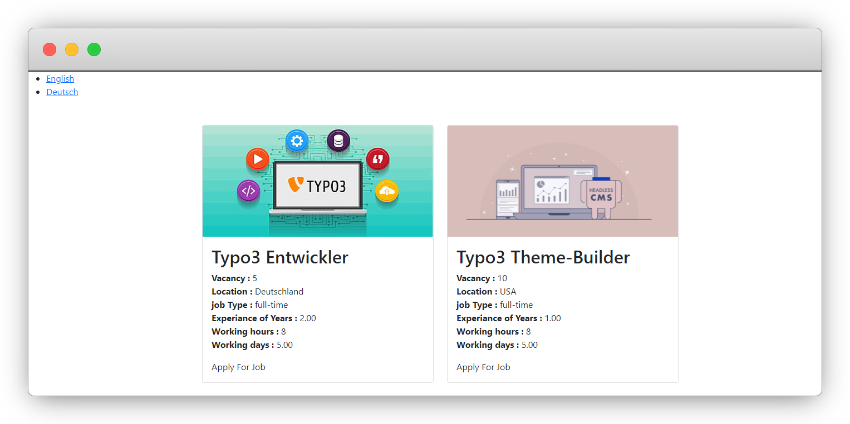850x424 pixels.
Task: Click the purple code brackets icon
Action: pyautogui.click(x=248, y=191)
